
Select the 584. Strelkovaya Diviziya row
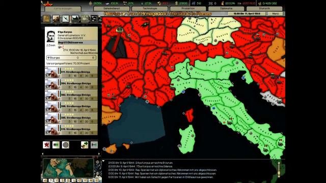[x=71, y=84]
